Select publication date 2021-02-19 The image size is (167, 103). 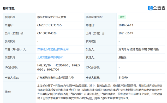126,33
